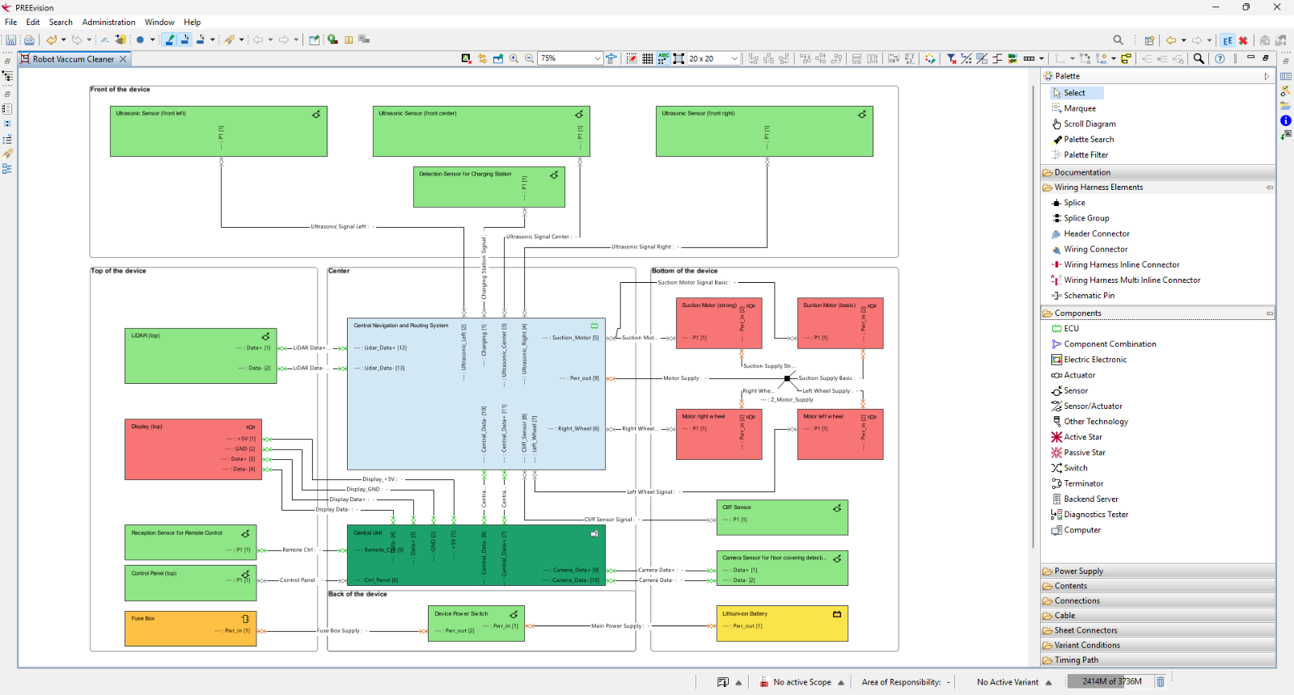Select the LIDAR (top) sensor block
This screenshot has height=695, width=1294.
coord(201,356)
